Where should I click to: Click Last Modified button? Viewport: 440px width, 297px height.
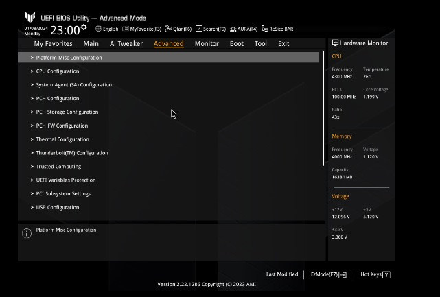(x=282, y=274)
